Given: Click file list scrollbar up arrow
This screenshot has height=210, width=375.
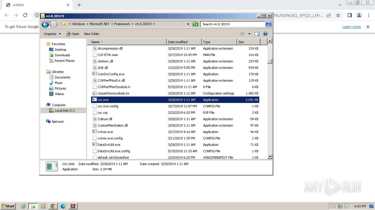Looking at the screenshot, I should (270, 41).
